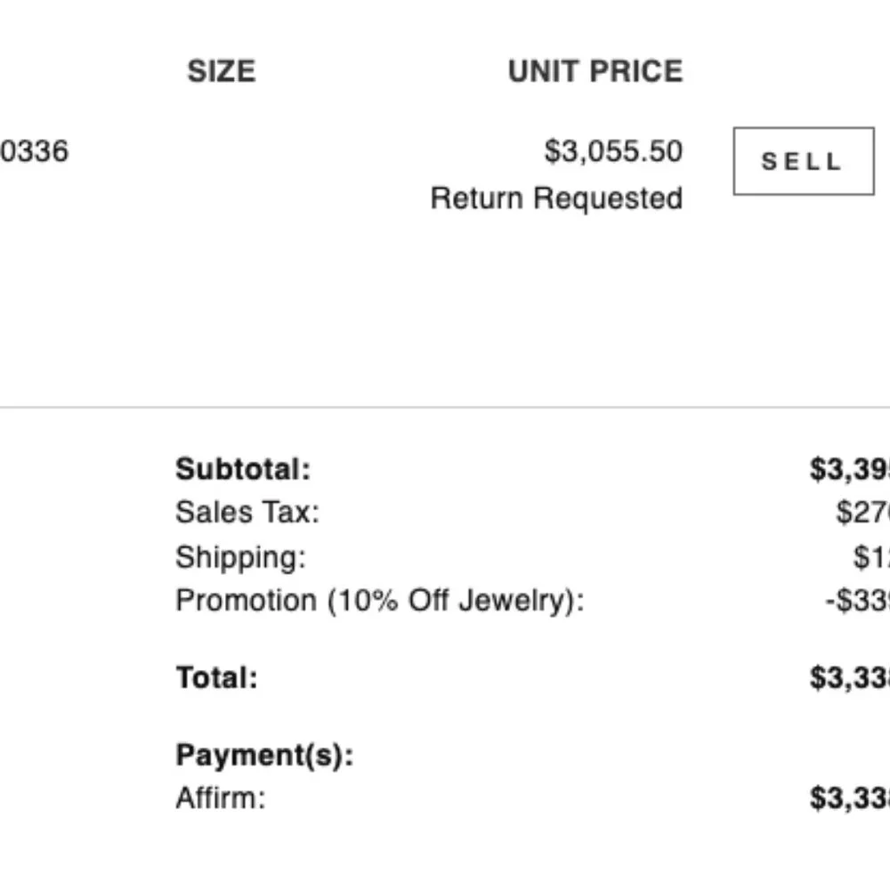Click the Promotion (10% Off Jewelry) label

(380, 601)
